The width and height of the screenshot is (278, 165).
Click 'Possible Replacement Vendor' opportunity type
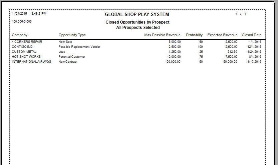pos(79,47)
